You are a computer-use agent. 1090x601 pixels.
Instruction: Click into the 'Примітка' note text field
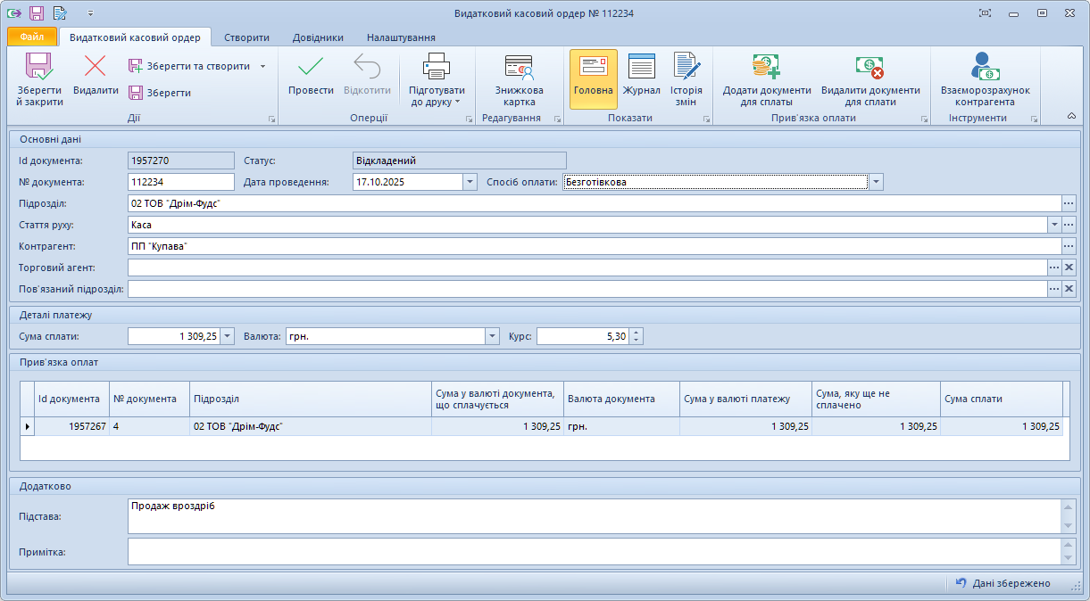click(593, 551)
